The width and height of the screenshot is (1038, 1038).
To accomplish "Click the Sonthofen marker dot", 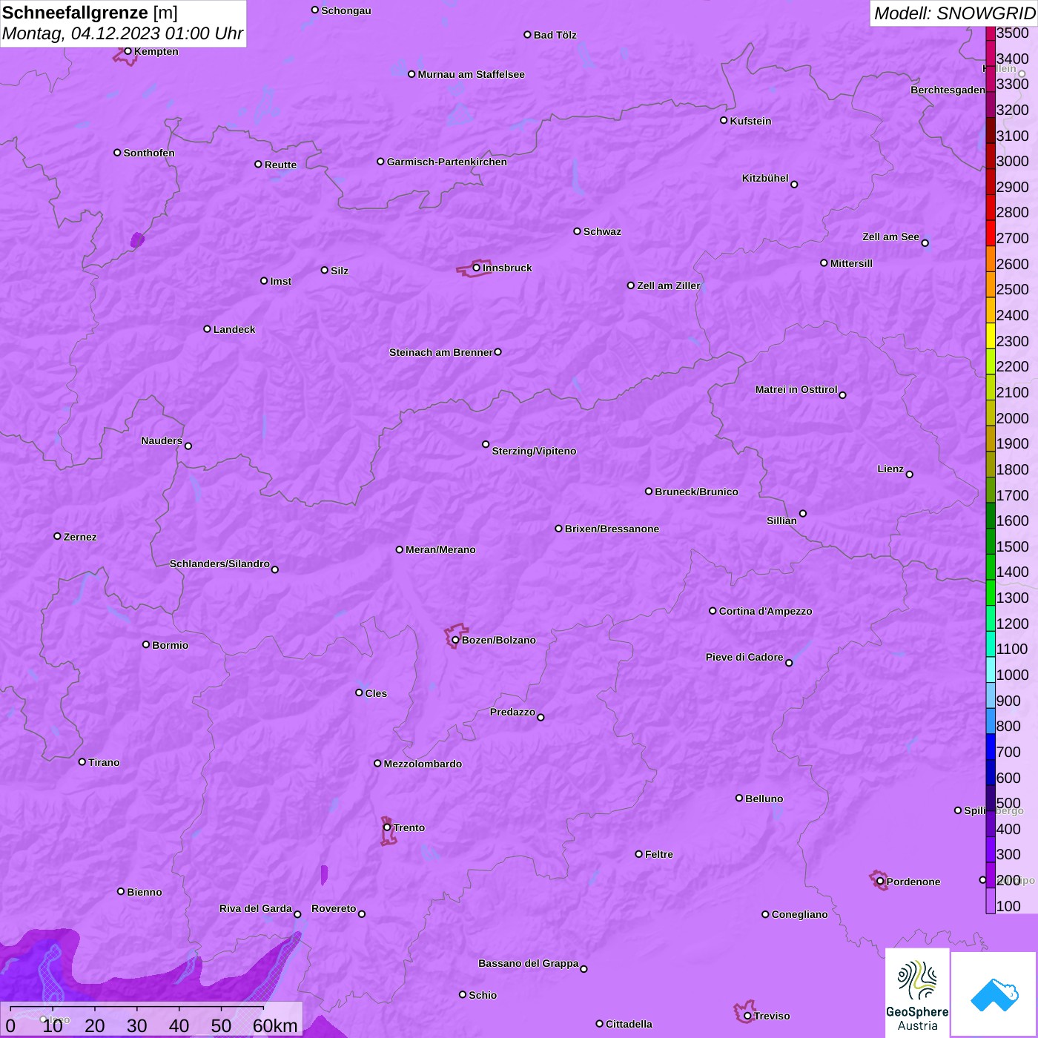I will pos(117,153).
